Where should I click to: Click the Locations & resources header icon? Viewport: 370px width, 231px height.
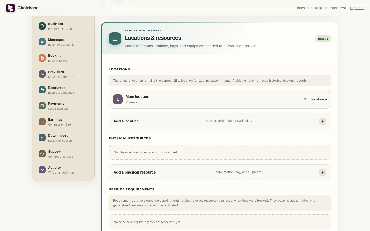115,38
